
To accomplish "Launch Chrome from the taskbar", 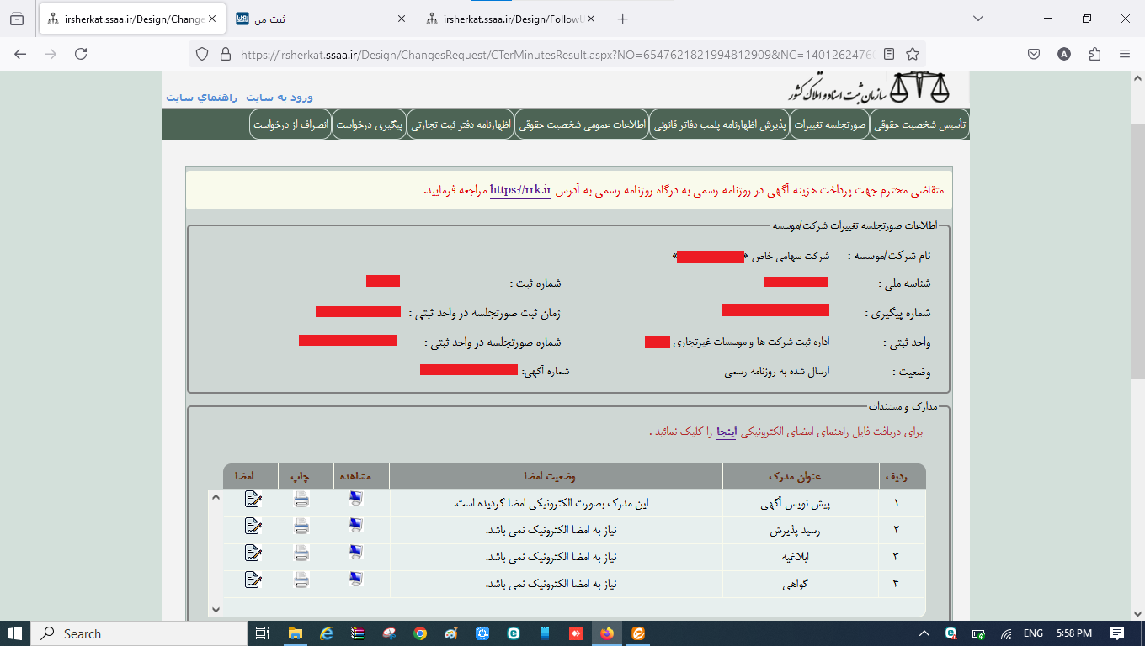I will 419,633.
